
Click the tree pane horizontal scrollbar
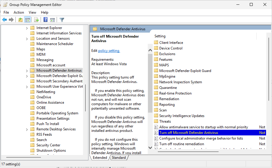[x=24, y=157]
